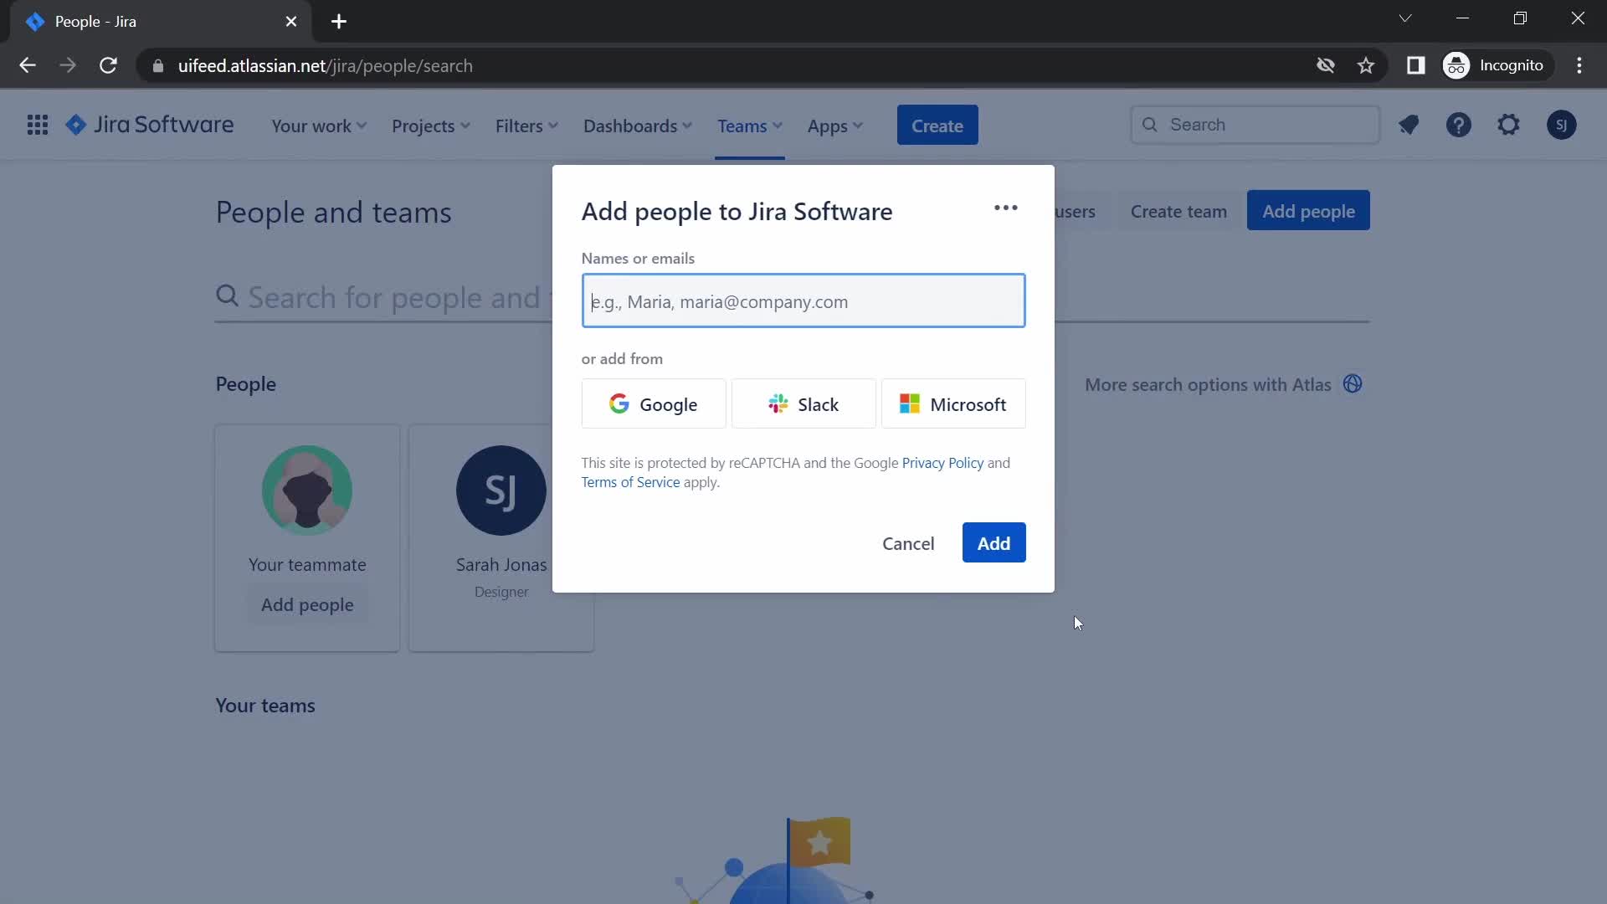Click the Your teammate avatar
1607x904 pixels.
tap(307, 491)
